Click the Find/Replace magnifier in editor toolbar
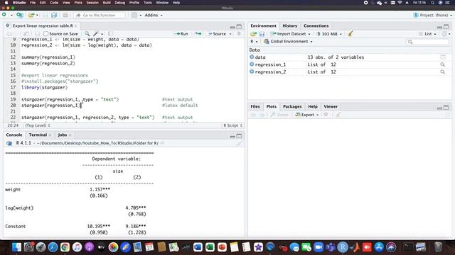Viewport: 455px width, 255px height. click(87, 34)
